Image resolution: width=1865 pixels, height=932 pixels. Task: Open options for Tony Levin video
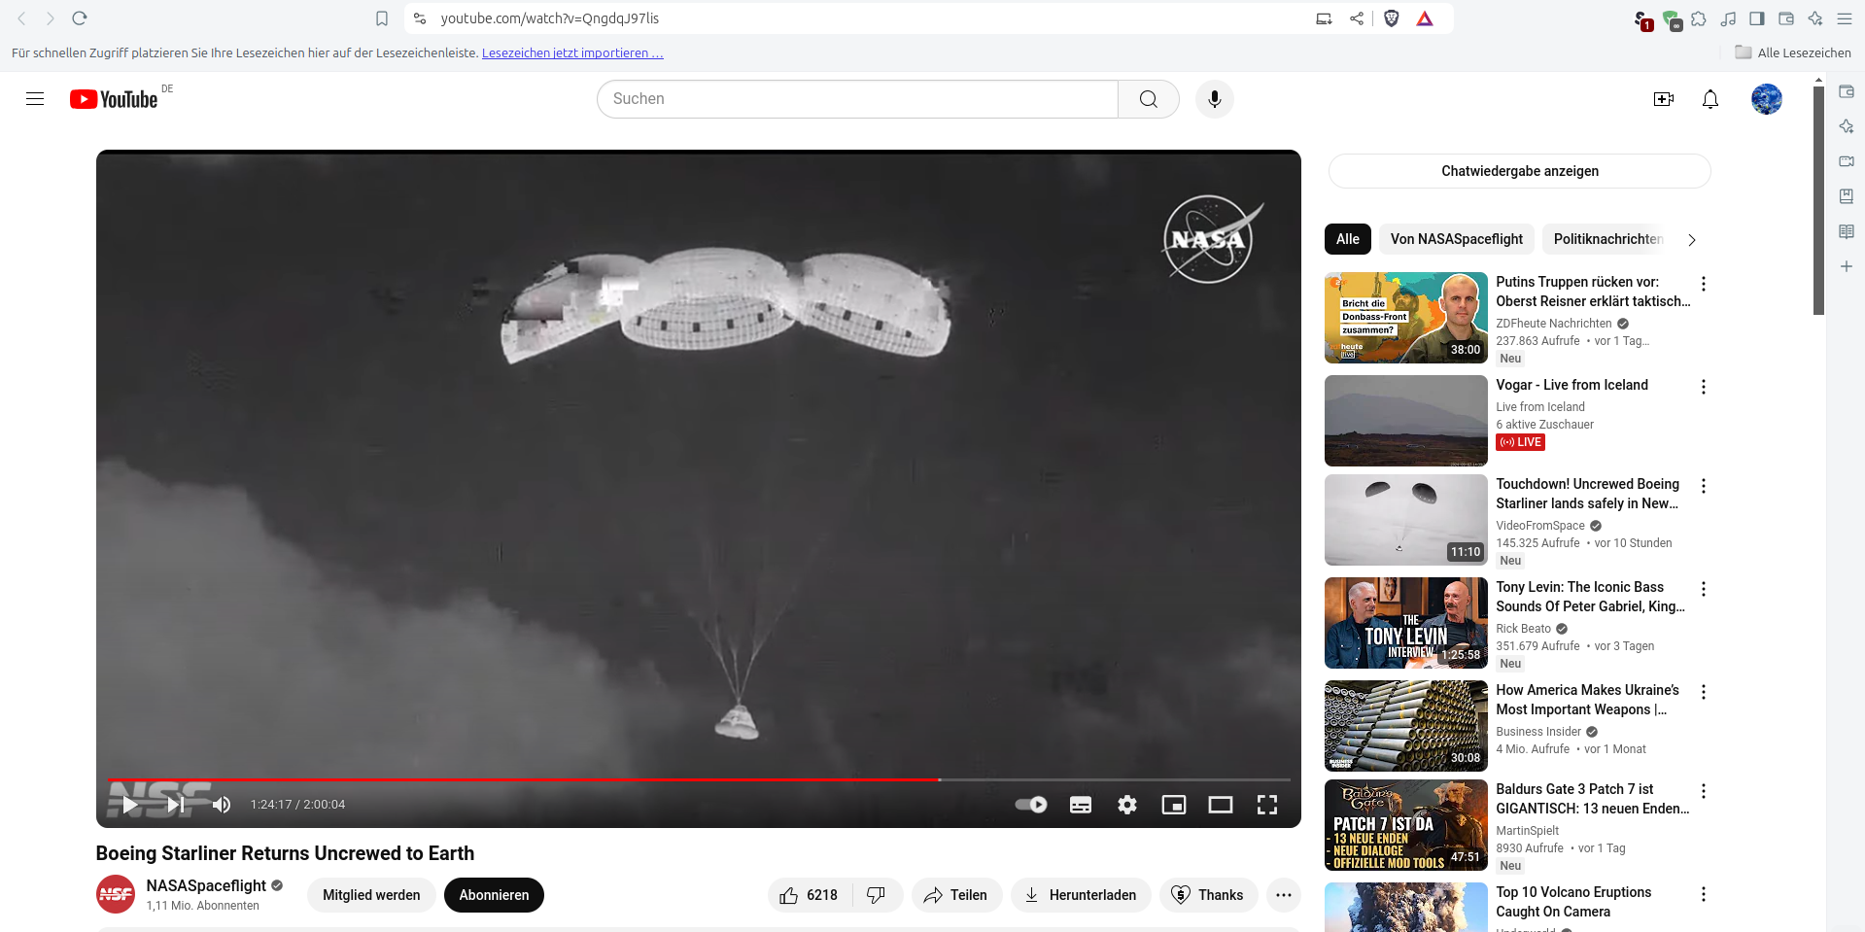point(1704,589)
